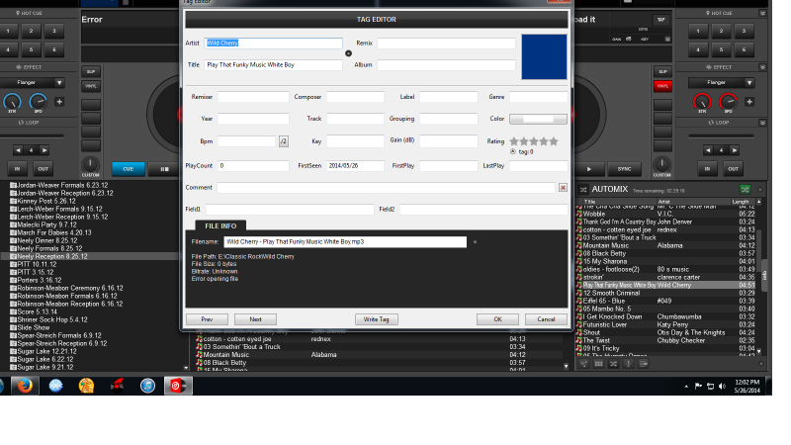
Task: Click the volume icon in the system tray
Action: pyautogui.click(x=722, y=387)
